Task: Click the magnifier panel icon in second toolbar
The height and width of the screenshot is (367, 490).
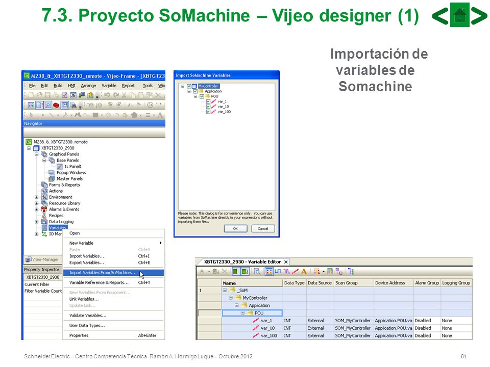Action: (48, 105)
